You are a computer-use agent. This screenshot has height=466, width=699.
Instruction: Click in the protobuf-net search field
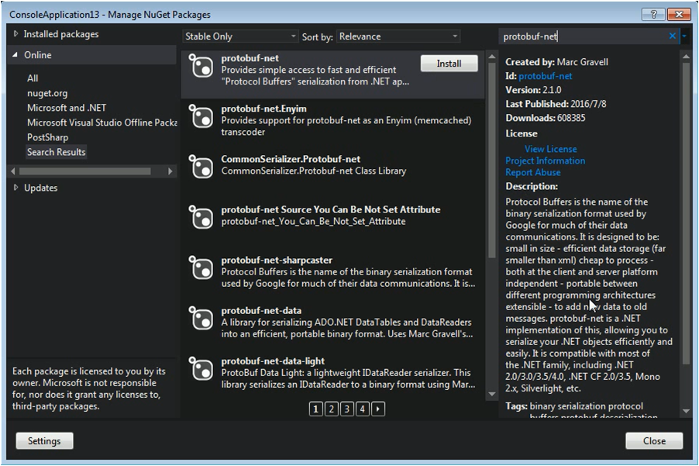click(583, 36)
